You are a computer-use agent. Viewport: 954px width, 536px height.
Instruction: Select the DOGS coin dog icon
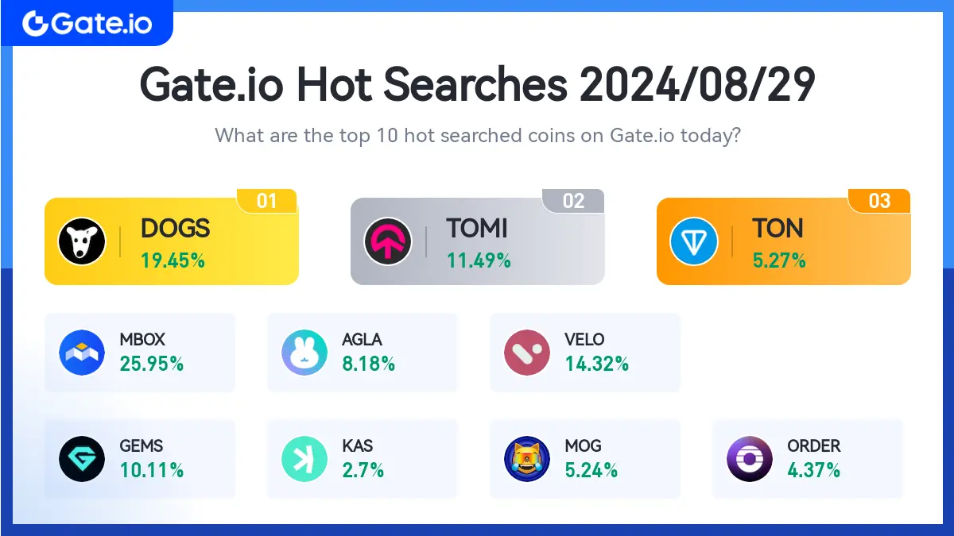pos(82,241)
